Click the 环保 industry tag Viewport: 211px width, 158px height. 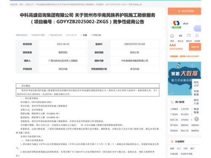coord(186,148)
